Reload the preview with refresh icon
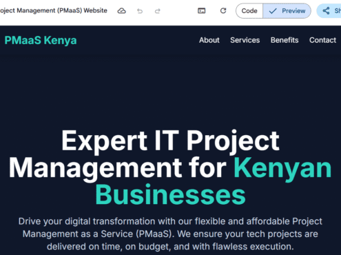 click(x=223, y=11)
